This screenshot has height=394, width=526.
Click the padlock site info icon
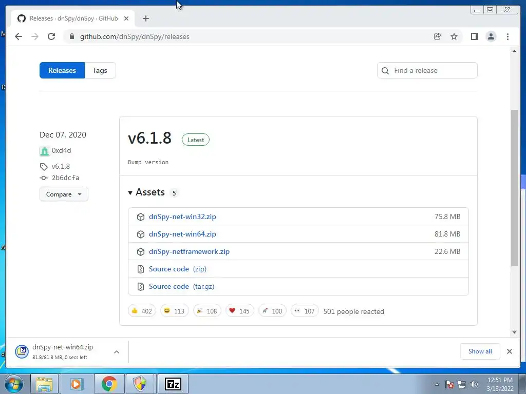[x=71, y=36]
